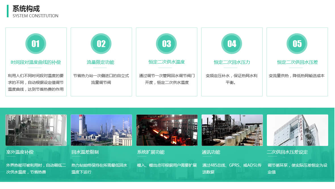This screenshot has height=189, width=335.
Task: Select the 二次供回水压差设定 title
Action: pyautogui.click(x=287, y=152)
